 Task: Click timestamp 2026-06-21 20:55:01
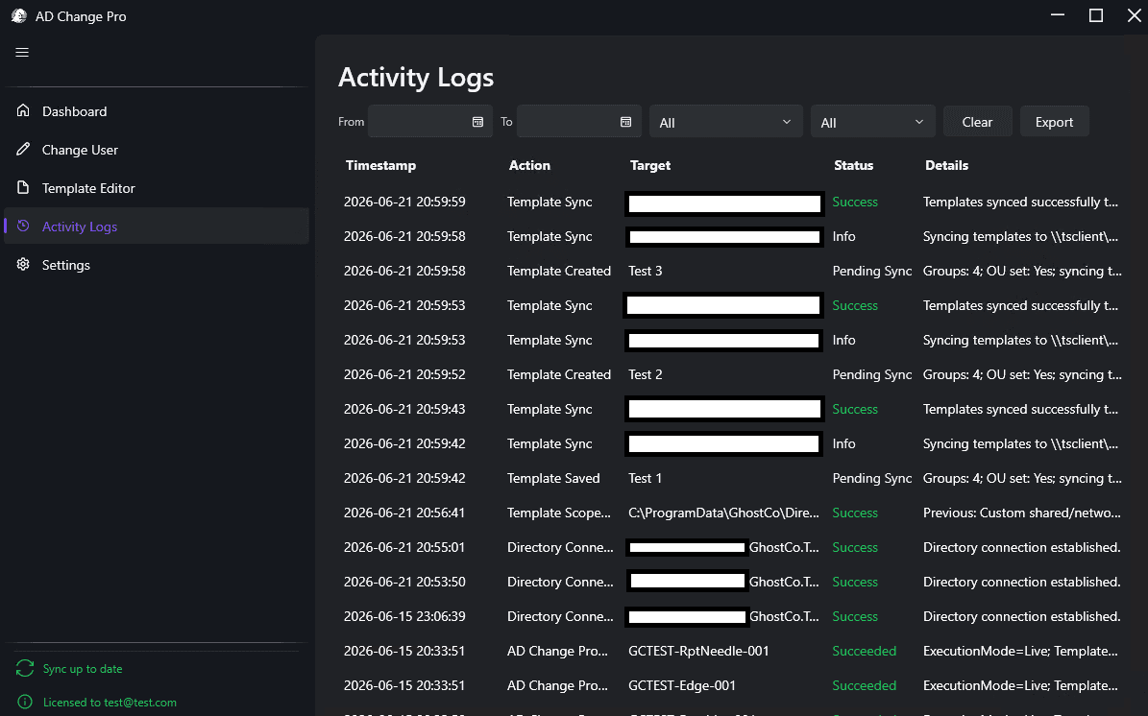[404, 547]
